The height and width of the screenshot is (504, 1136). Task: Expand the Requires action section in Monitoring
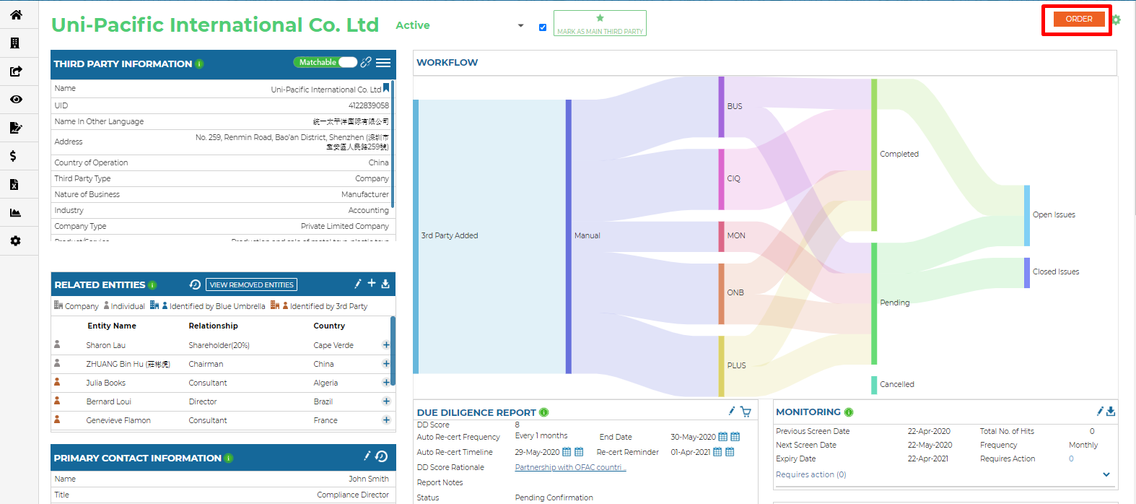coord(1106,474)
